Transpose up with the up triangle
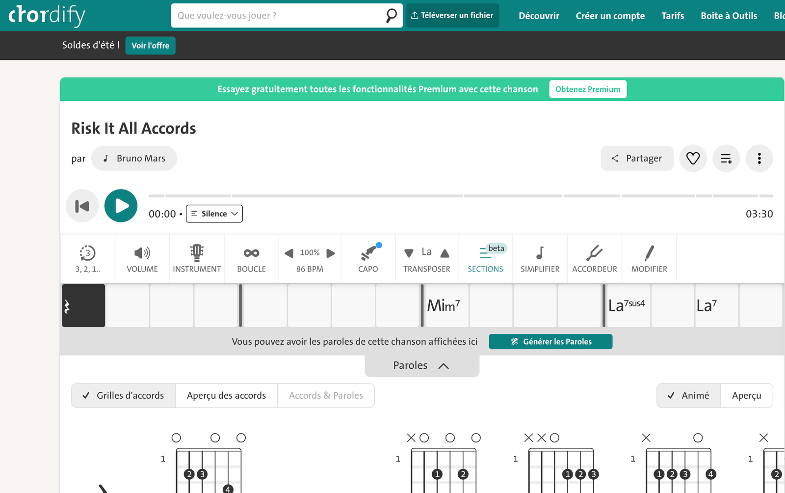 coord(445,253)
